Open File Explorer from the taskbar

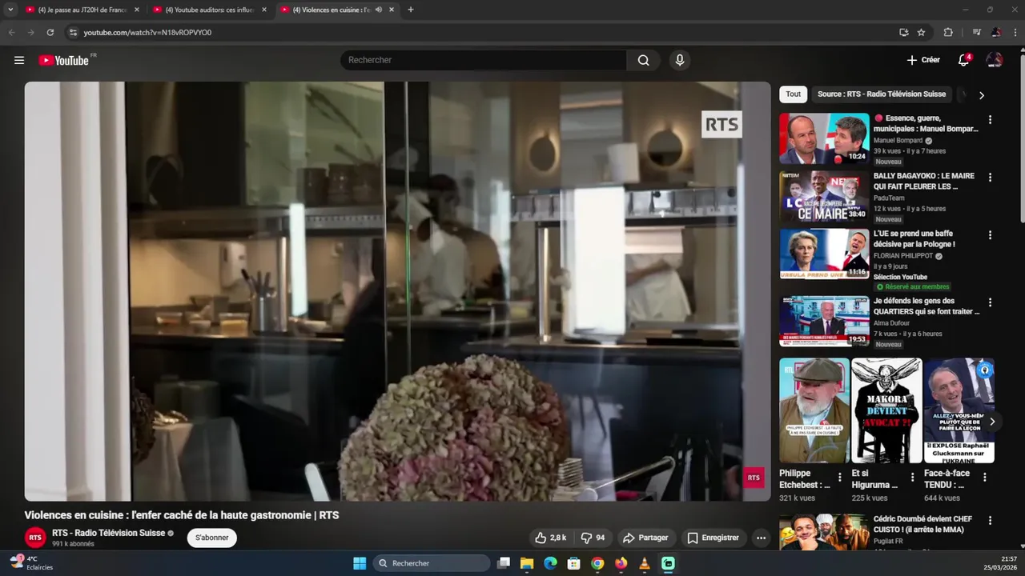pyautogui.click(x=527, y=563)
